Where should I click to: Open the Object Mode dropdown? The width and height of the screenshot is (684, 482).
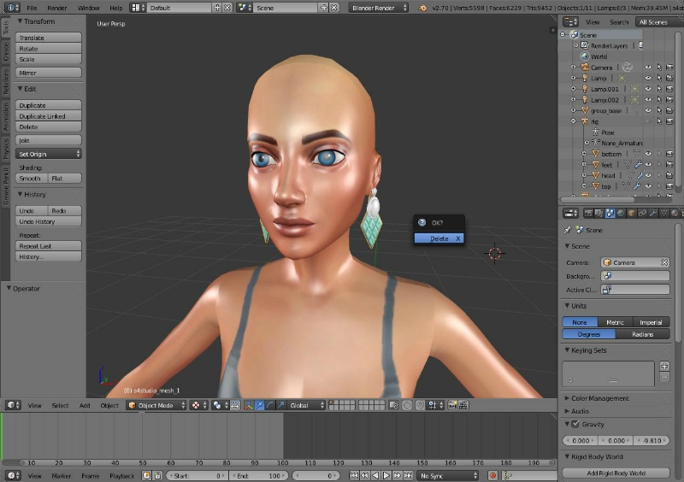coord(156,405)
